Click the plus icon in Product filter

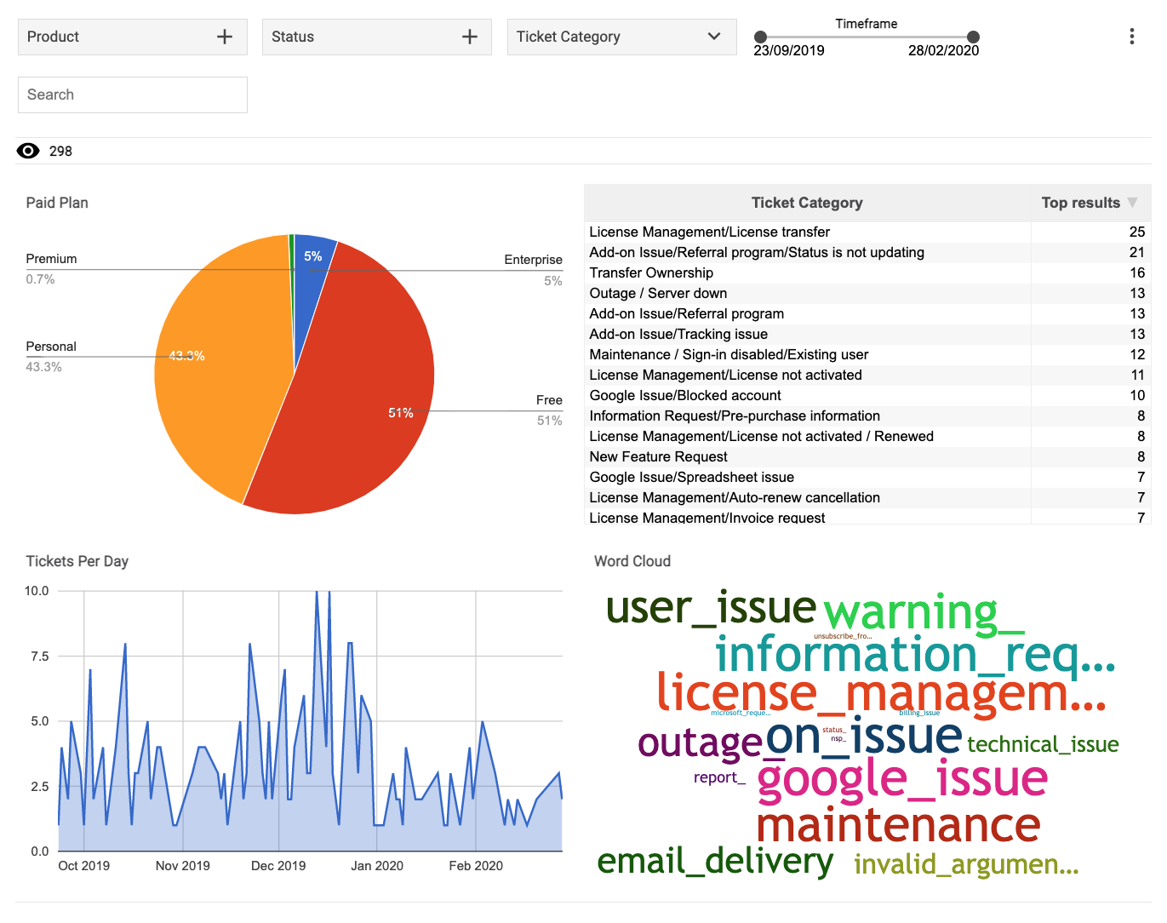coord(225,37)
